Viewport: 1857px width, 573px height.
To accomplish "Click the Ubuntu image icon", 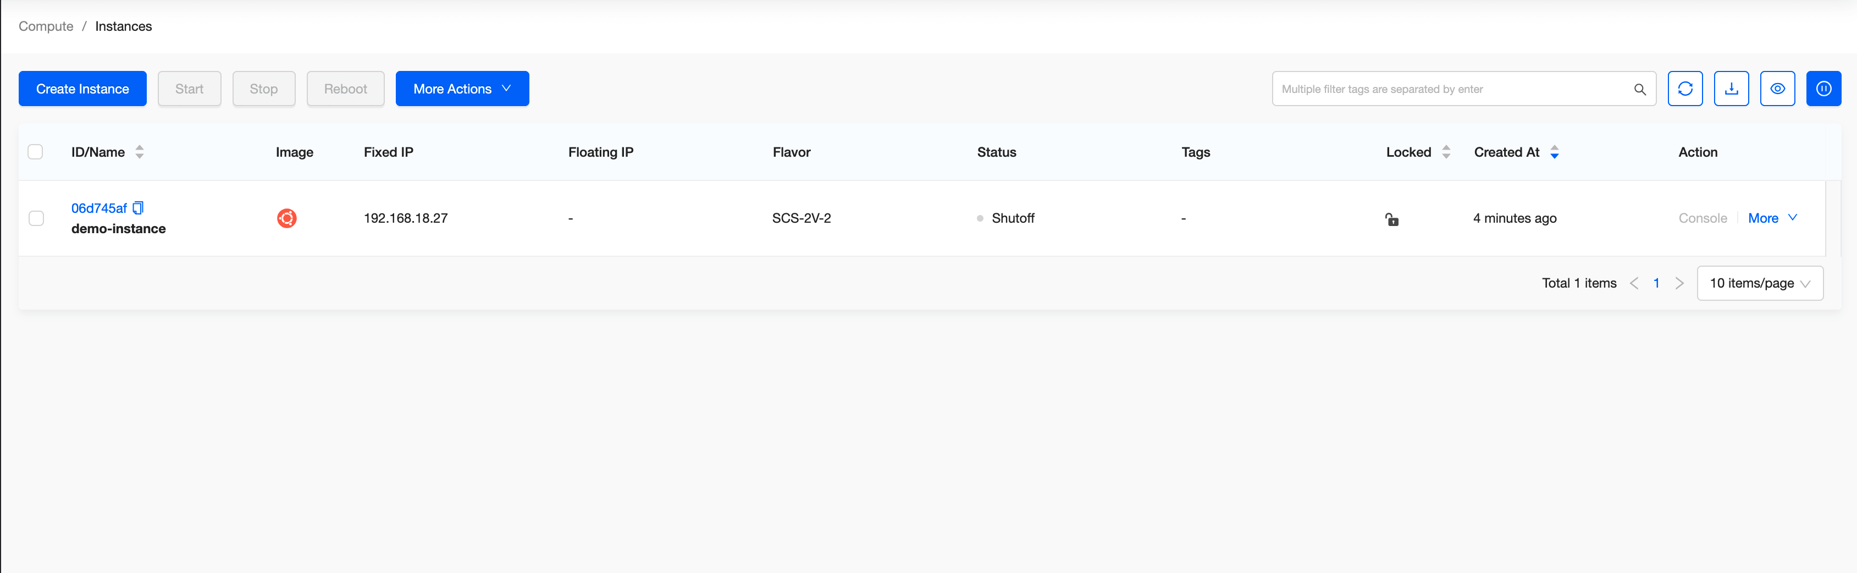I will (287, 218).
